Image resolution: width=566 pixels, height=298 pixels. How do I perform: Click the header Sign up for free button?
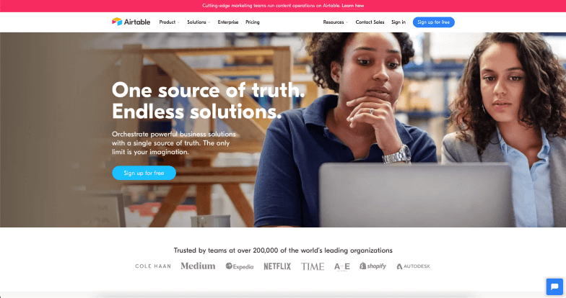pyautogui.click(x=433, y=22)
